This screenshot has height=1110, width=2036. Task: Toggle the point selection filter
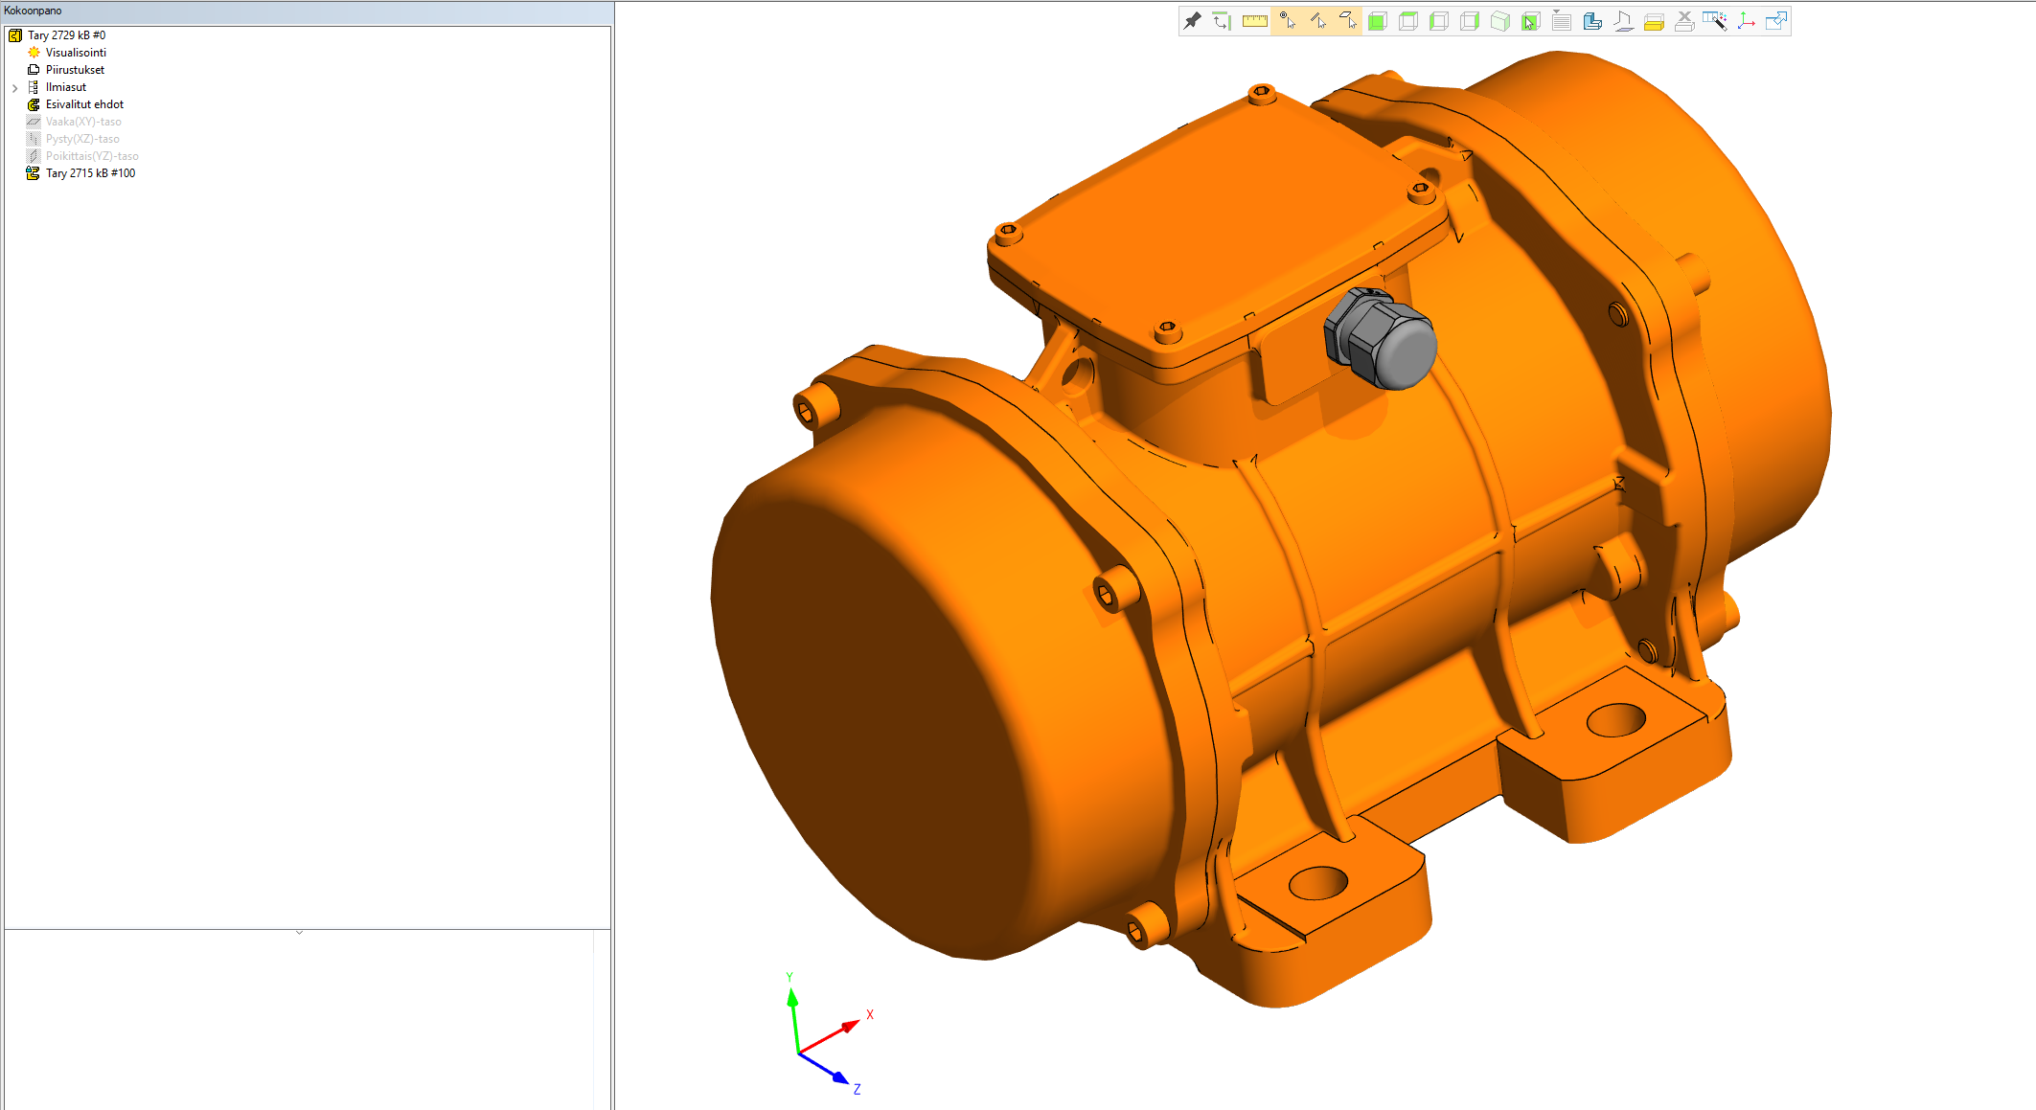coord(1286,21)
